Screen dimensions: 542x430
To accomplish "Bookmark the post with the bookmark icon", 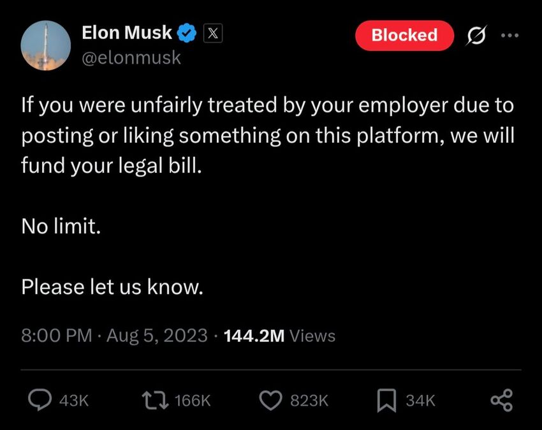I will point(386,401).
